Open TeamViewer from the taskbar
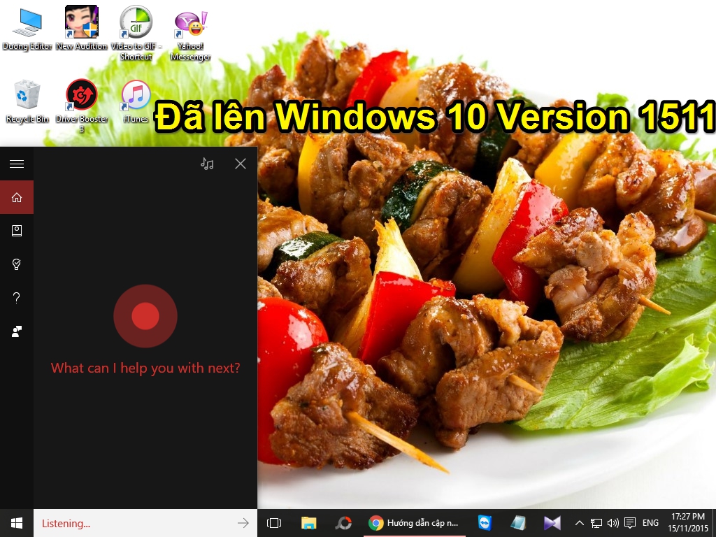The image size is (716, 537). (485, 523)
